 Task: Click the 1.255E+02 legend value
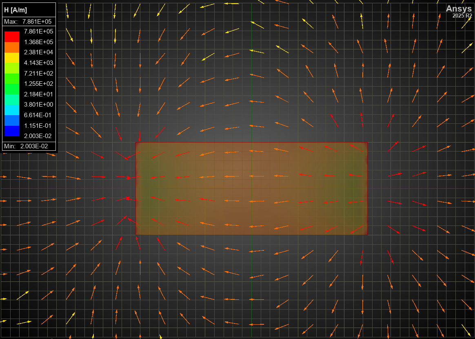38,84
